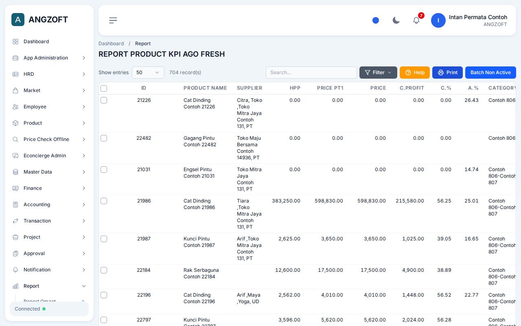The width and height of the screenshot is (521, 326).
Task: Collapse the Report menu chevron
Action: coord(84,286)
